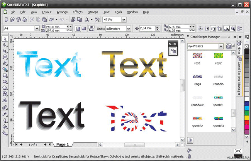
Task: Open the Application Launcher icon
Action: pyautogui.click(x=87, y=20)
